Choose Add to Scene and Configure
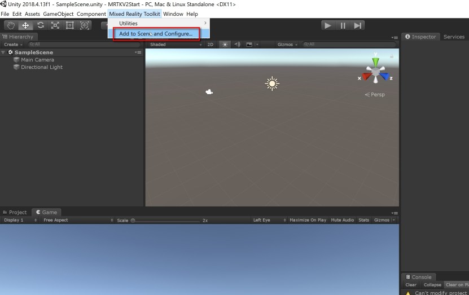 click(159, 33)
